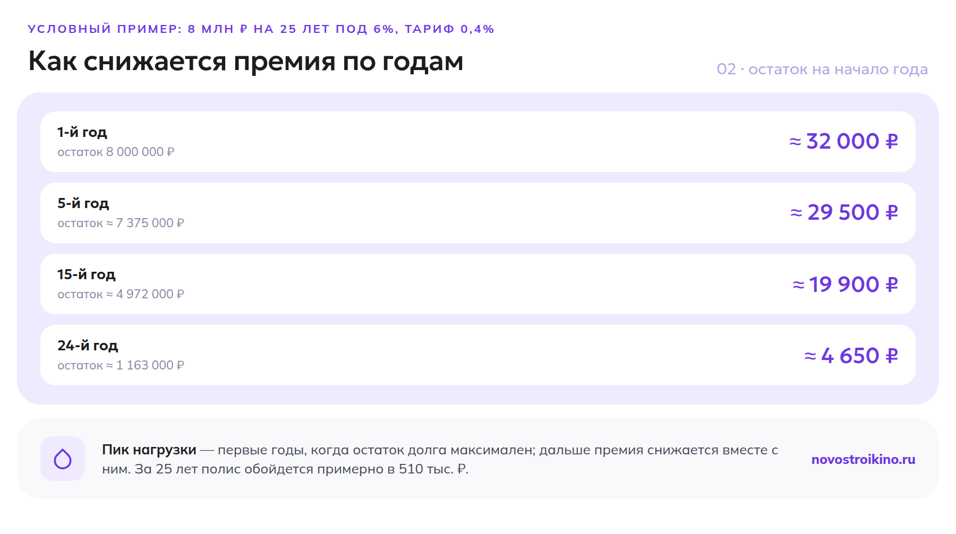Click остаток 8 000 000 ₽ text
This screenshot has width=956, height=534.
pyautogui.click(x=116, y=152)
